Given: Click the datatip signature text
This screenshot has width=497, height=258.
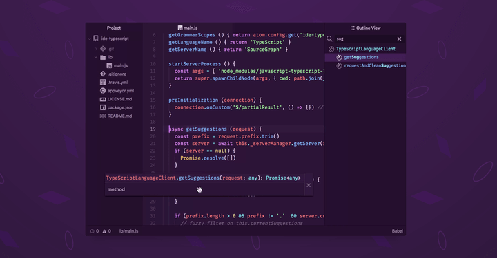Looking at the screenshot, I should click(x=203, y=178).
